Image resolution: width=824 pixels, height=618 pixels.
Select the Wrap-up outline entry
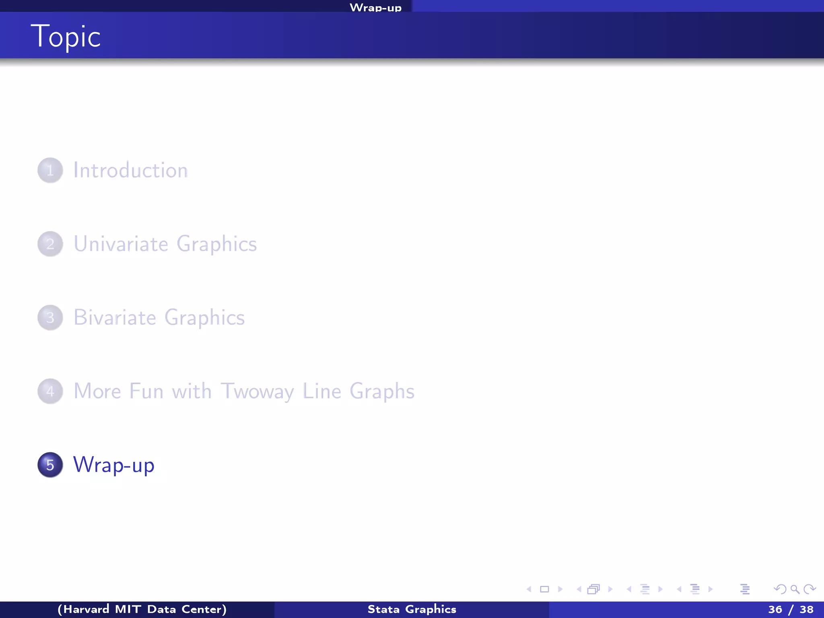tap(114, 465)
